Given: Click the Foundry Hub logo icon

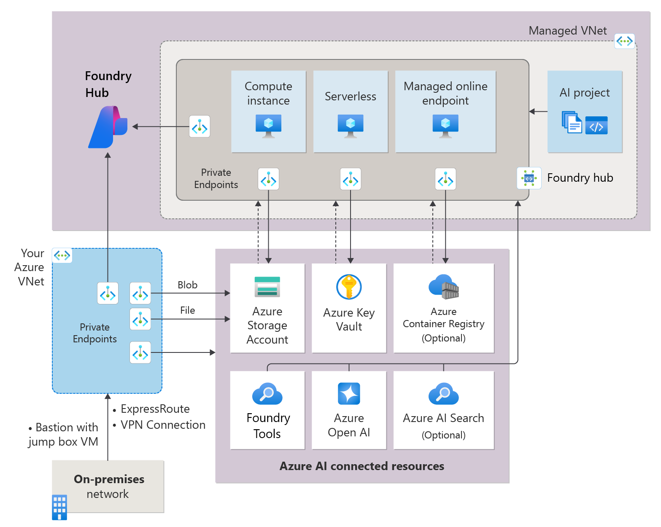Looking at the screenshot, I should (x=108, y=127).
